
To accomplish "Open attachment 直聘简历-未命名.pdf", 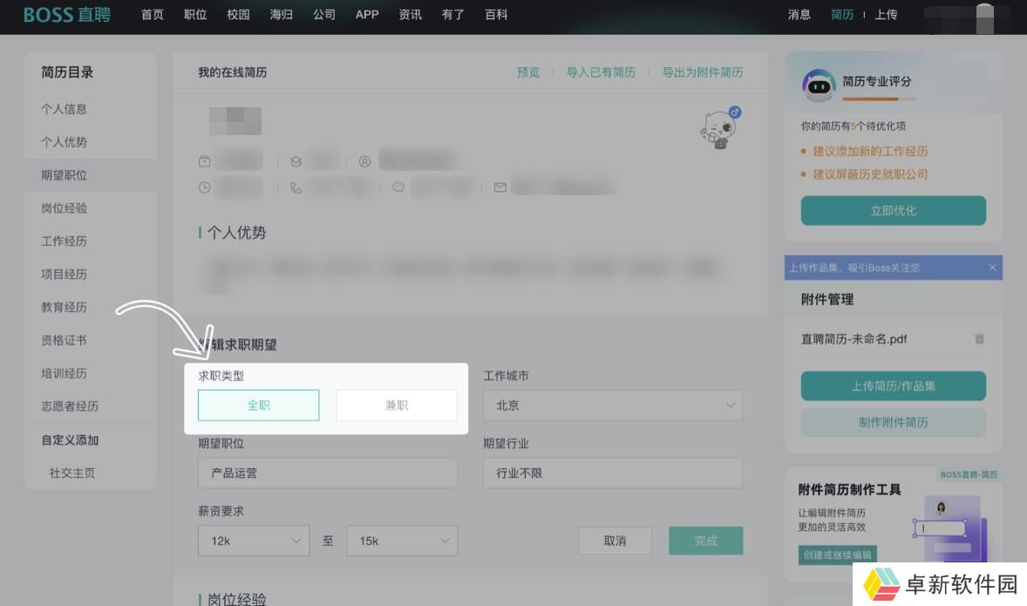I will [854, 338].
